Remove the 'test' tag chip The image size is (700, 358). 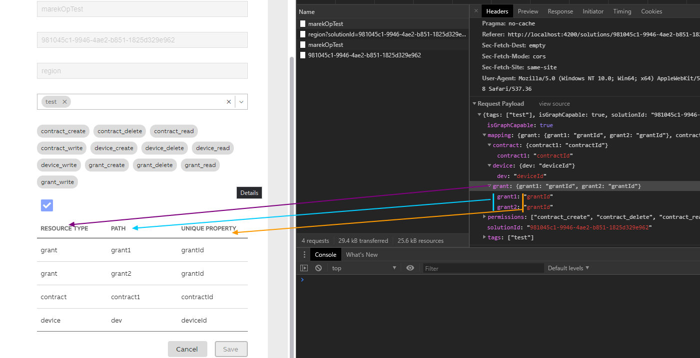(64, 102)
